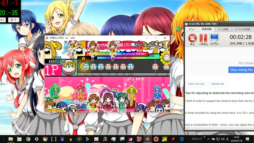Take a screenshot with the キャプチャ monitor icon
The width and height of the screenshot is (254, 143).
[x=214, y=39]
